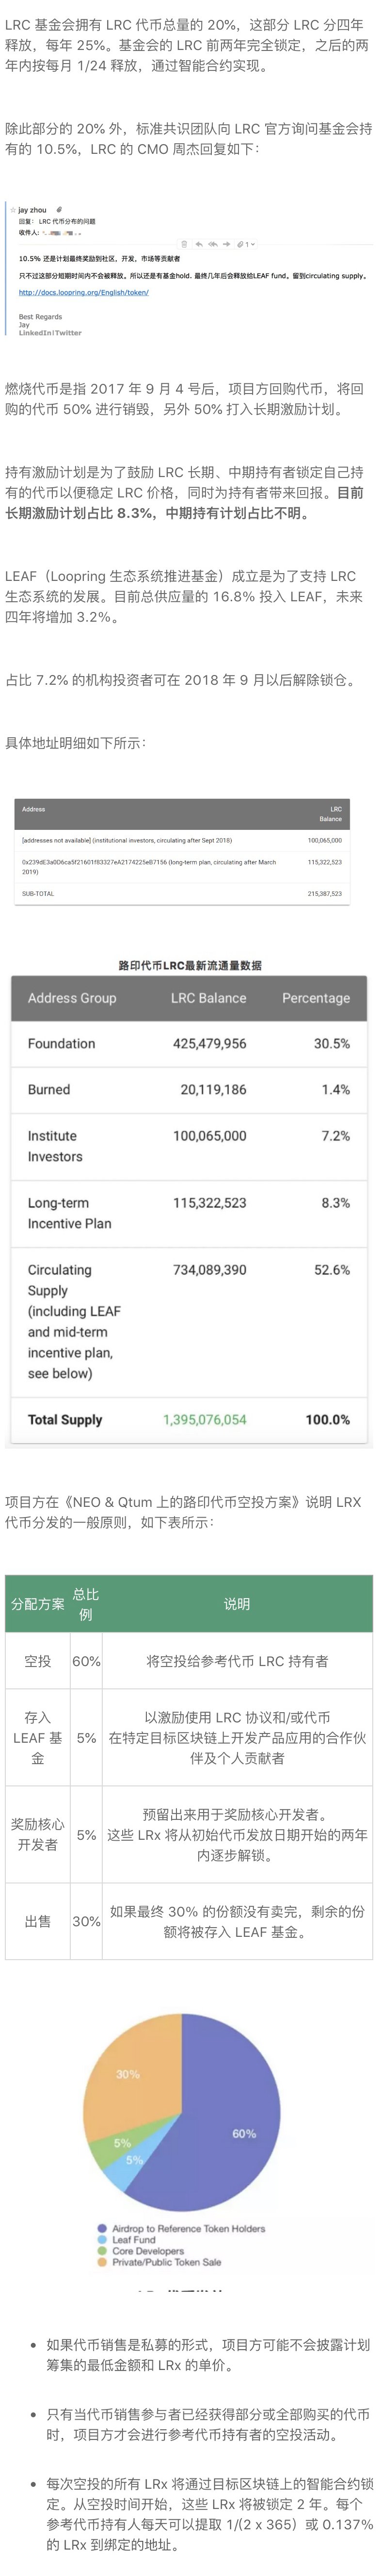Click the chart title 路印代币LRC最新流通量数据
The image size is (381, 2576).
click(x=190, y=965)
